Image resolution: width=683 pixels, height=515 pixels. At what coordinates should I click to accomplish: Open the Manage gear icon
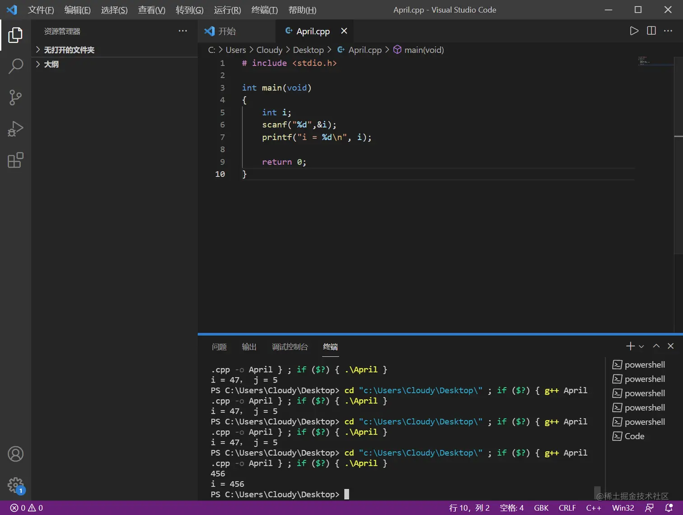15,486
